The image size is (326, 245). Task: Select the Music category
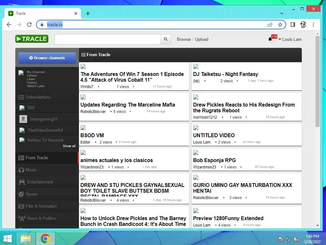pos(47,170)
